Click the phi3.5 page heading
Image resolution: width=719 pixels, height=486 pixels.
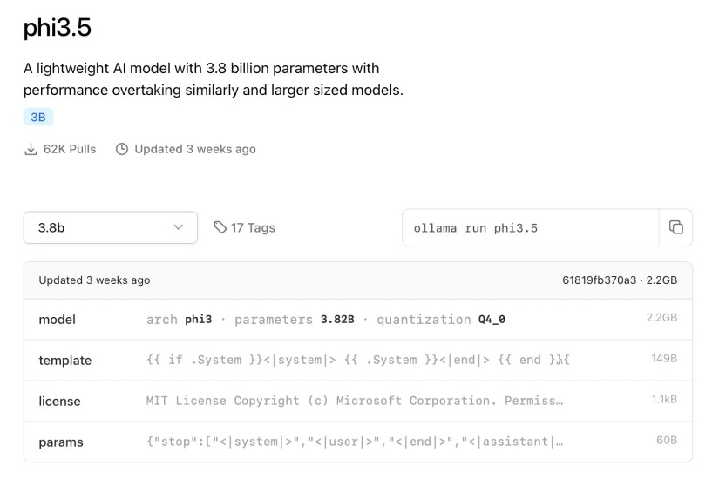tap(58, 28)
